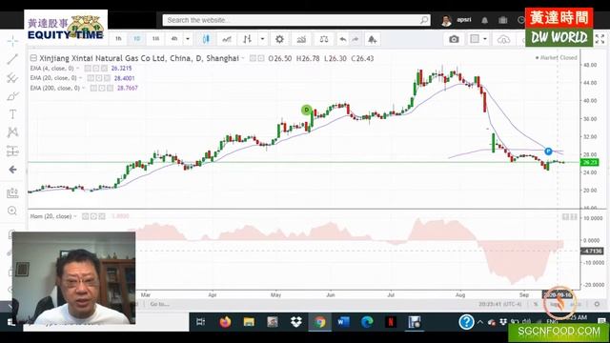Image resolution: width=610 pixels, height=343 pixels.
Task: Open the indicator templates dropdown arrow
Action: [x=262, y=39]
